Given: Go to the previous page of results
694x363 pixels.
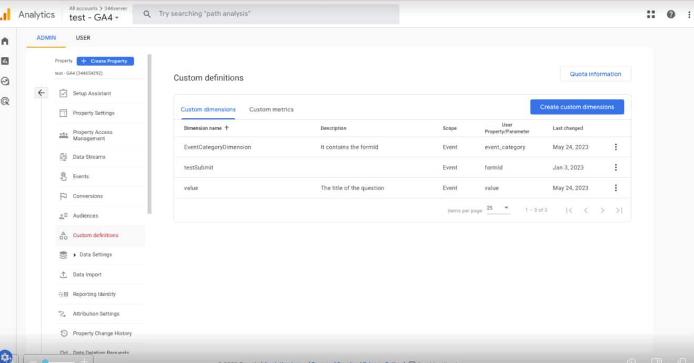Looking at the screenshot, I should [586, 210].
